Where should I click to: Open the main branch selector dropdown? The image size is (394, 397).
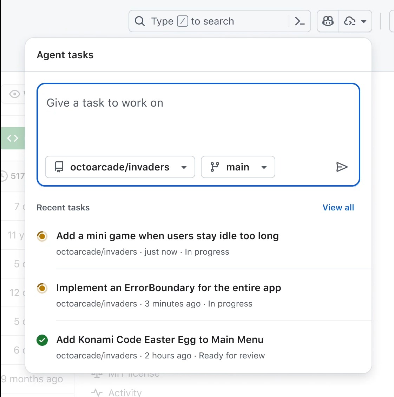pyautogui.click(x=238, y=167)
